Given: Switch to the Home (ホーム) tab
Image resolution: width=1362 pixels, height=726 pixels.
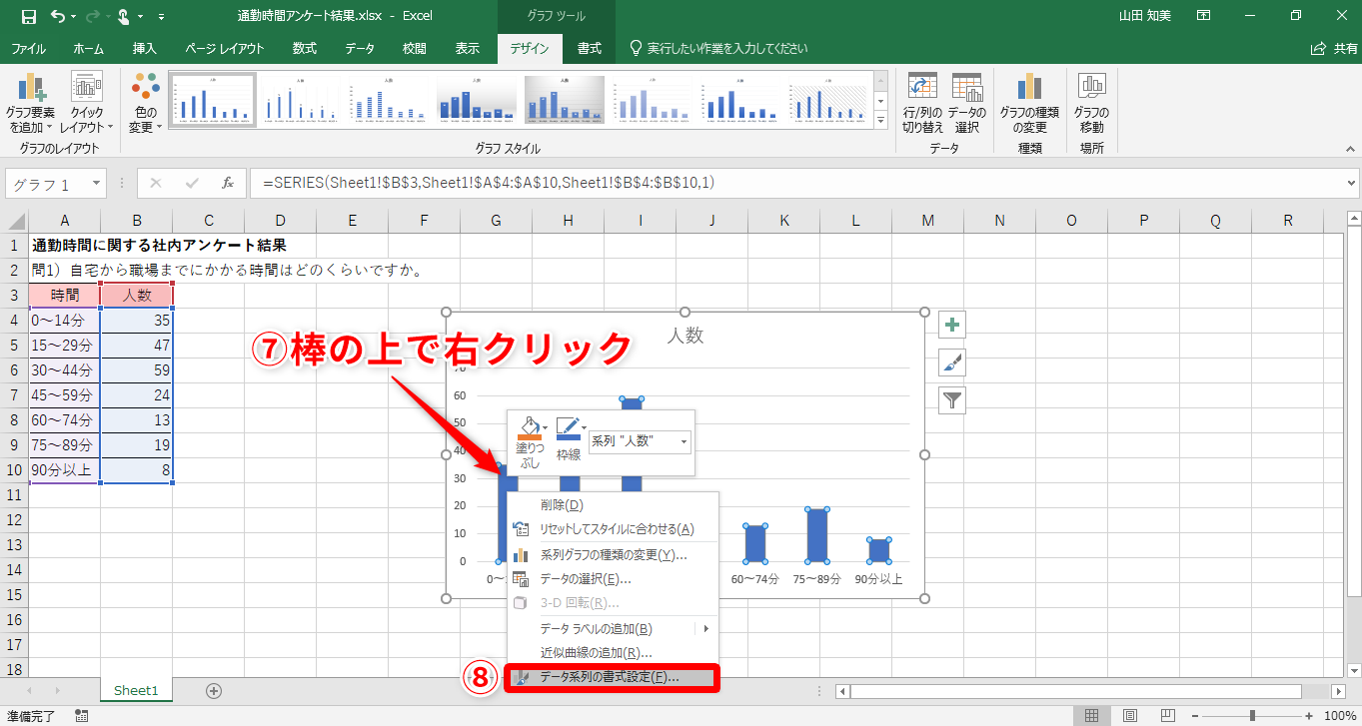Looking at the screenshot, I should click(88, 48).
